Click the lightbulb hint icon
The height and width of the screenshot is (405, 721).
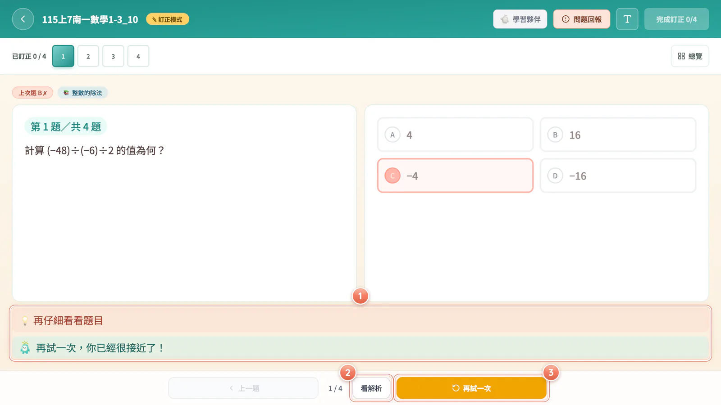coord(25,321)
